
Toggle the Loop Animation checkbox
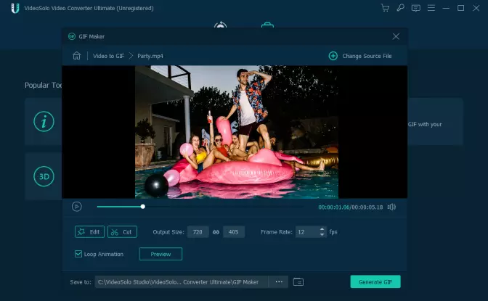pos(78,254)
